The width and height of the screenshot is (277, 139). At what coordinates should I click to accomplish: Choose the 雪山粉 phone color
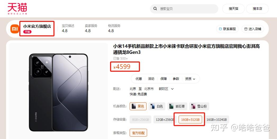(199, 106)
